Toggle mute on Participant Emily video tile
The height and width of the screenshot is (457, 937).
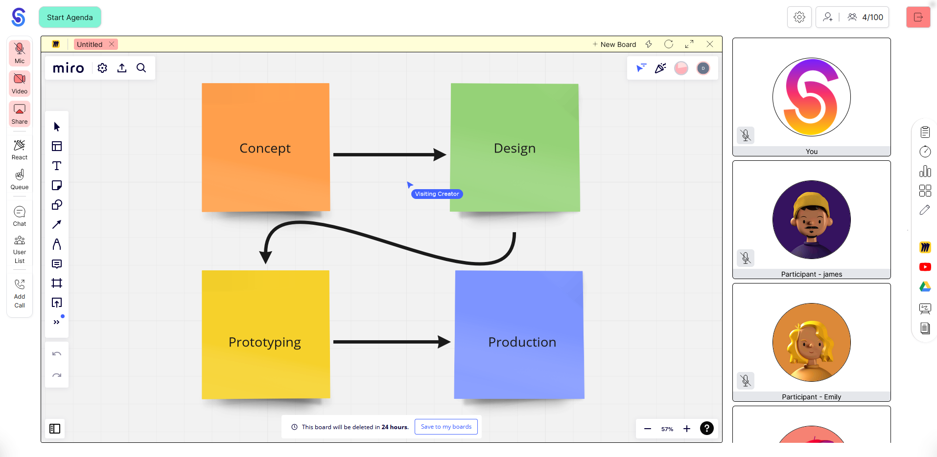pyautogui.click(x=746, y=380)
